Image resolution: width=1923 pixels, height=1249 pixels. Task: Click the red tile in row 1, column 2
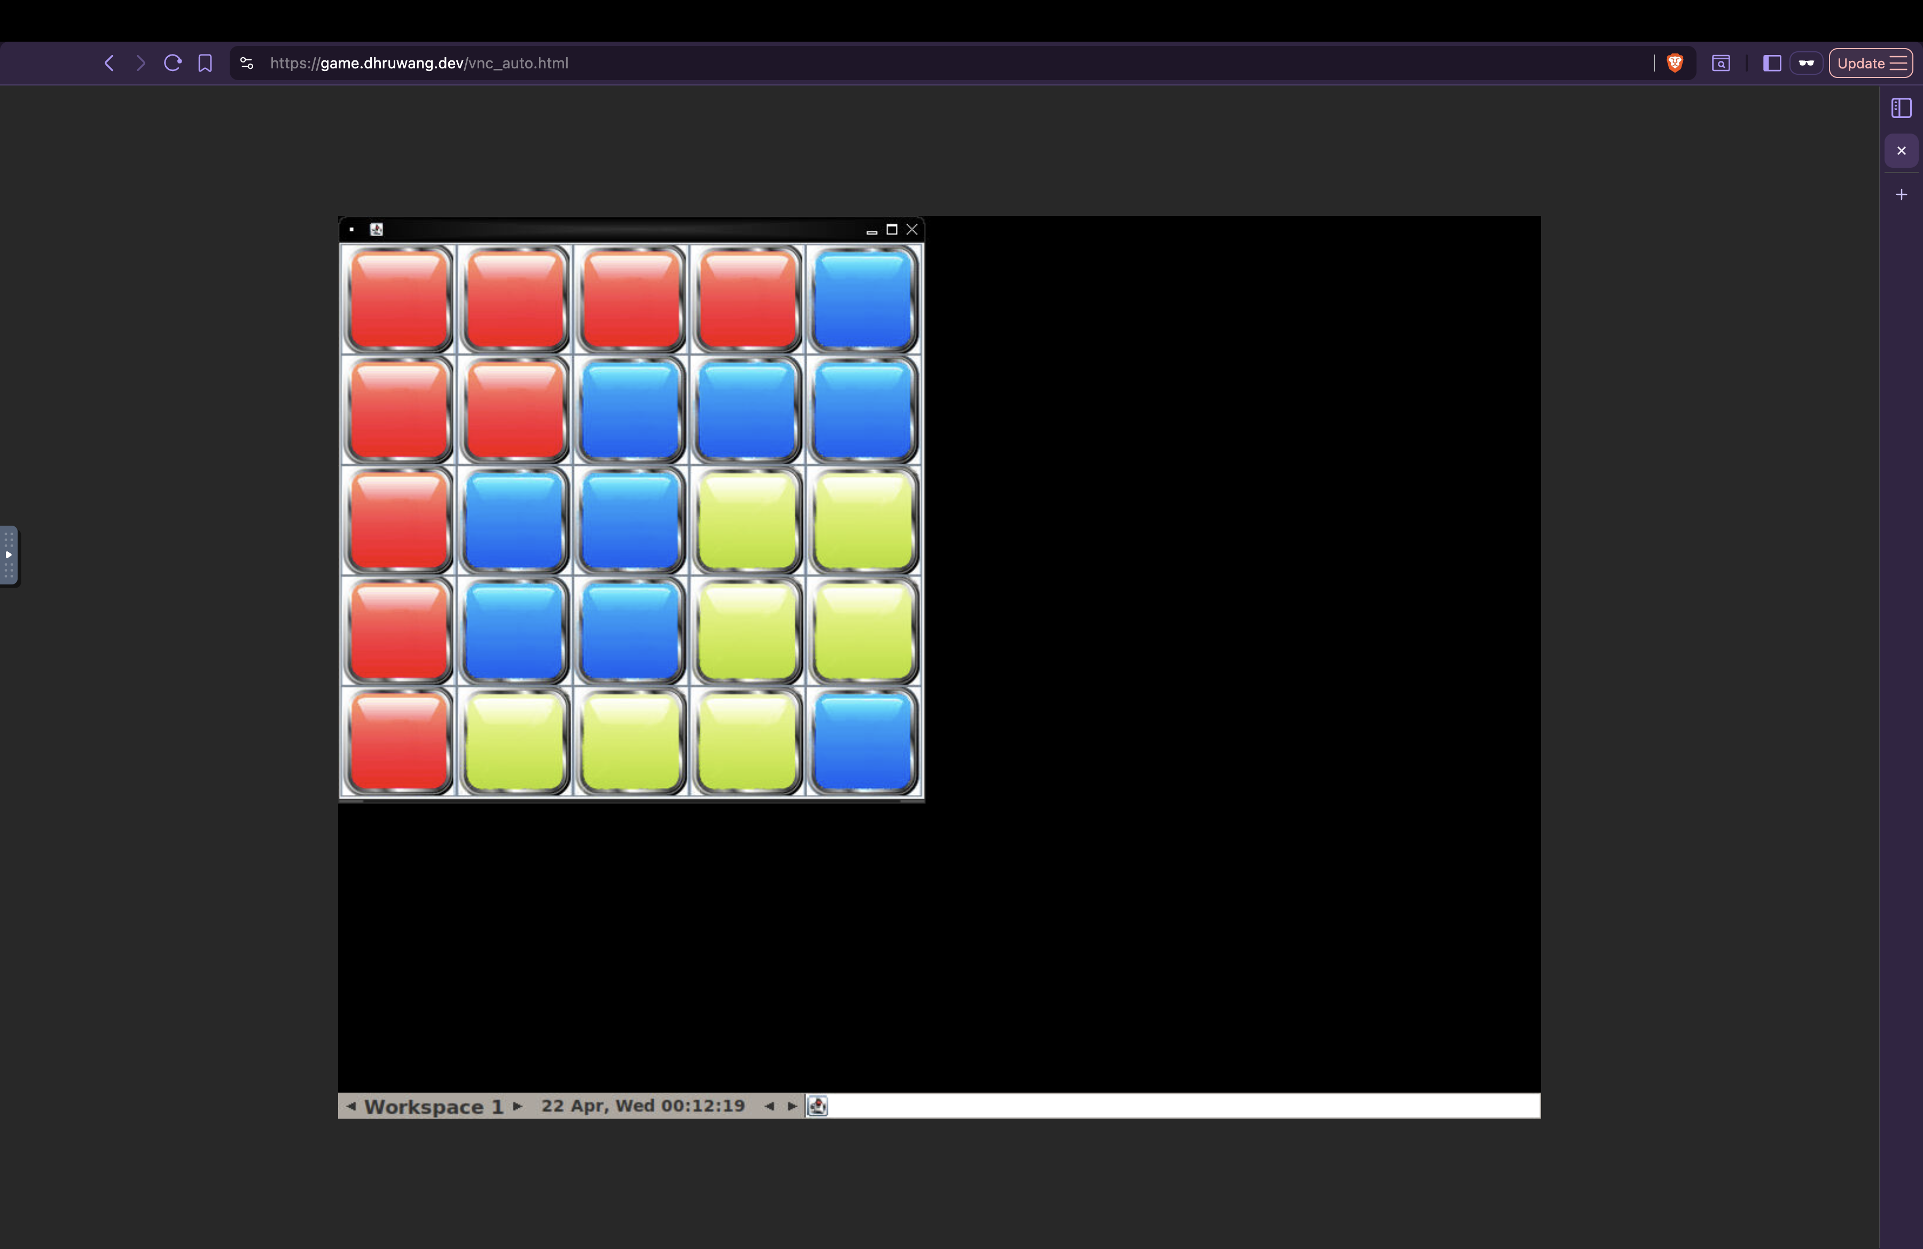(515, 300)
